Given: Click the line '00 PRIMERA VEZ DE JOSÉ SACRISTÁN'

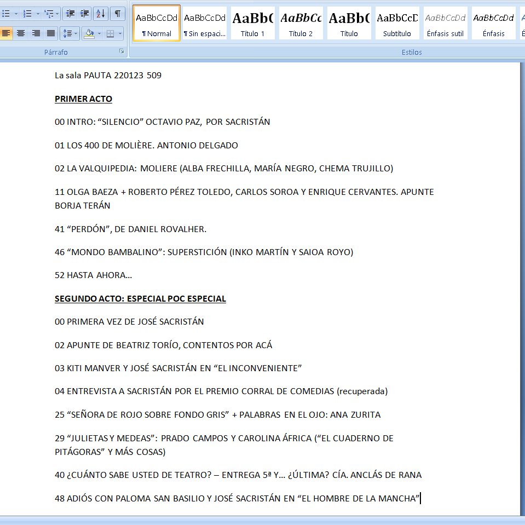Looking at the screenshot, I should (129, 322).
